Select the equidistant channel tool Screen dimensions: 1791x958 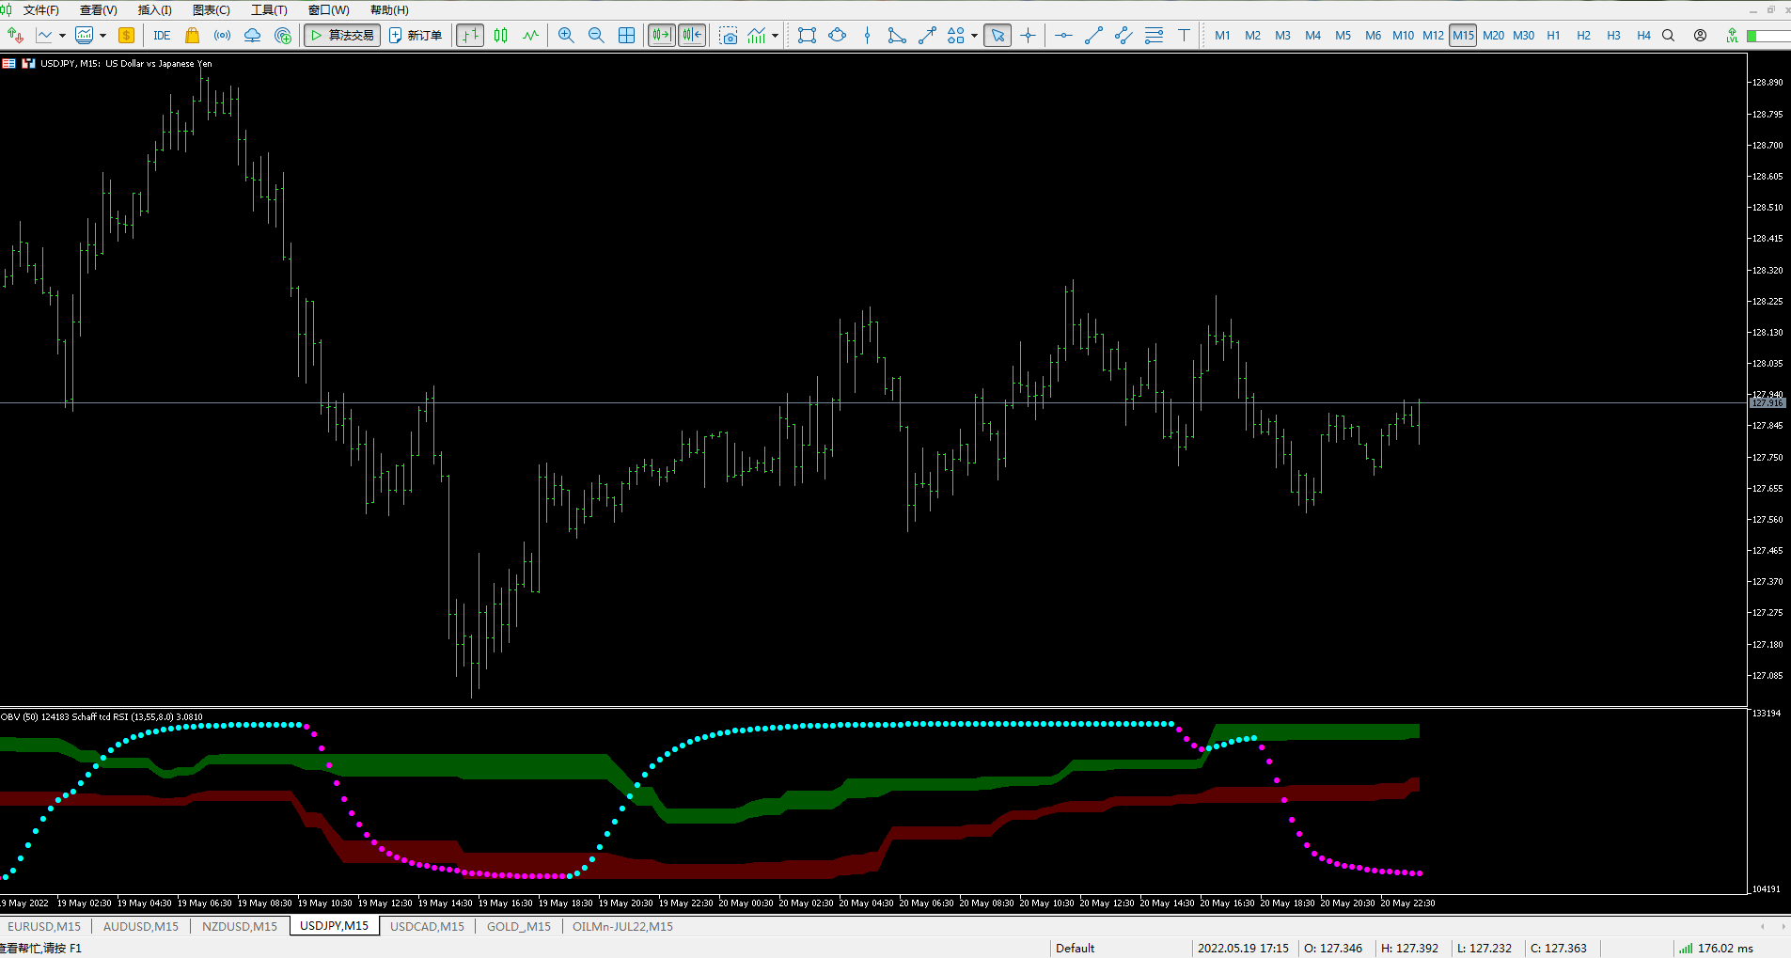(1123, 36)
